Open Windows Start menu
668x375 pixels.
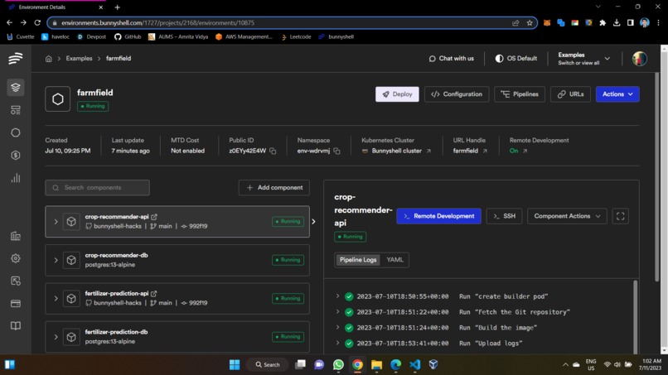pyautogui.click(x=235, y=365)
